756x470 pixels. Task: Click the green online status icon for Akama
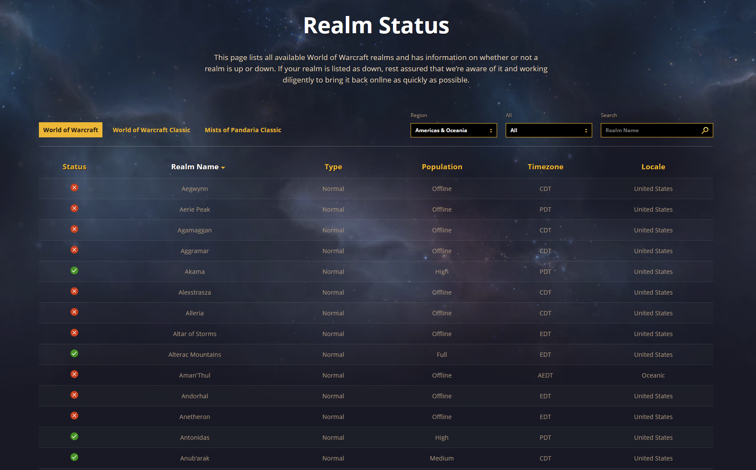coord(74,270)
